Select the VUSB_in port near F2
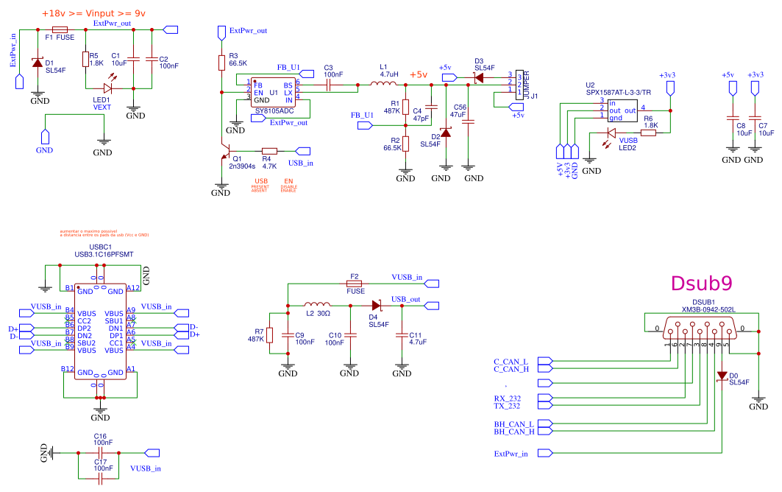This screenshot has height=492, width=782. (431, 284)
